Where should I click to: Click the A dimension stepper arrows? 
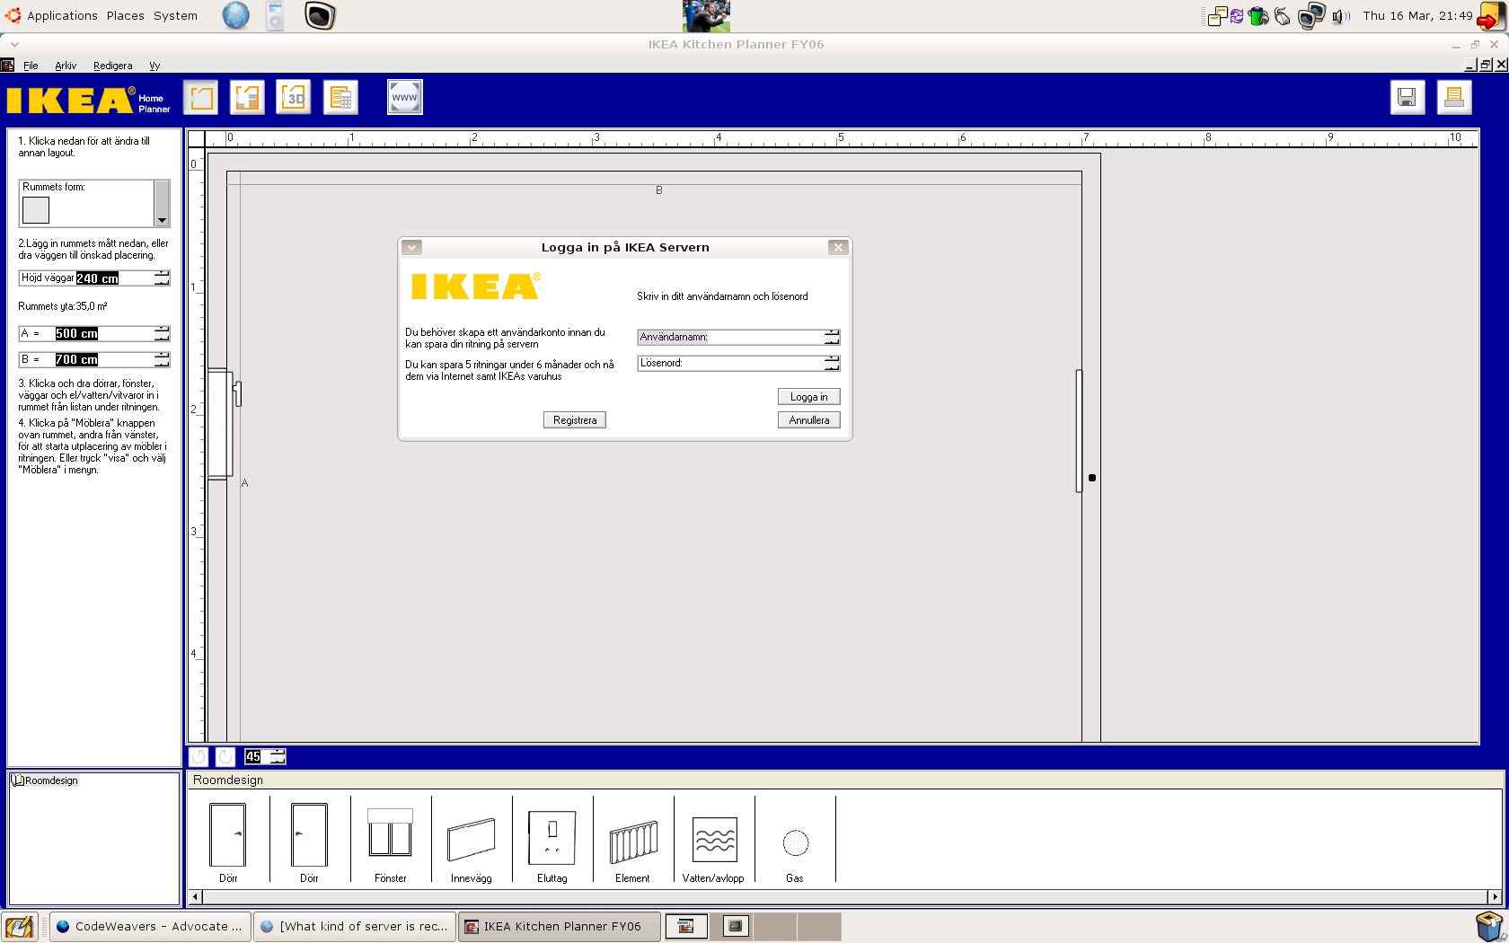click(162, 333)
